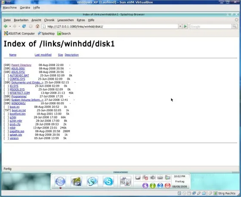Open the Extras menu
Screen dimensions: 241x197
[x=81, y=20]
